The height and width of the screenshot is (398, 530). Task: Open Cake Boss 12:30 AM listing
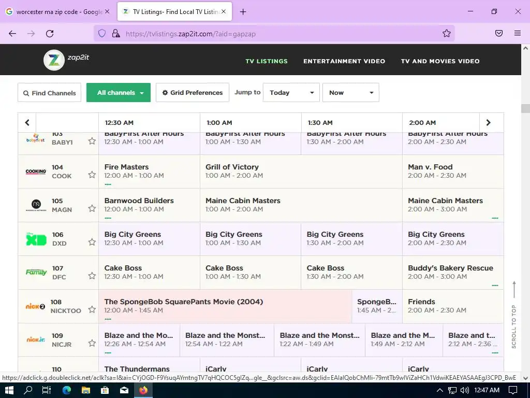(149, 273)
